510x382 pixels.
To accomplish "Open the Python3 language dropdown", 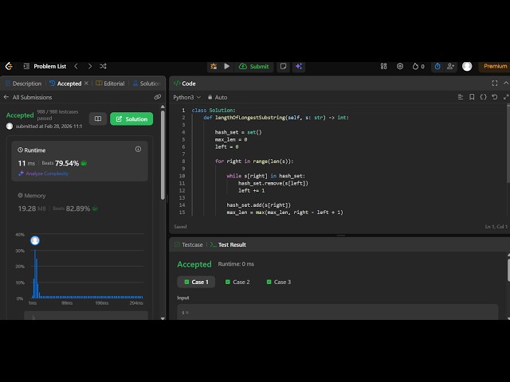I will tap(186, 97).
